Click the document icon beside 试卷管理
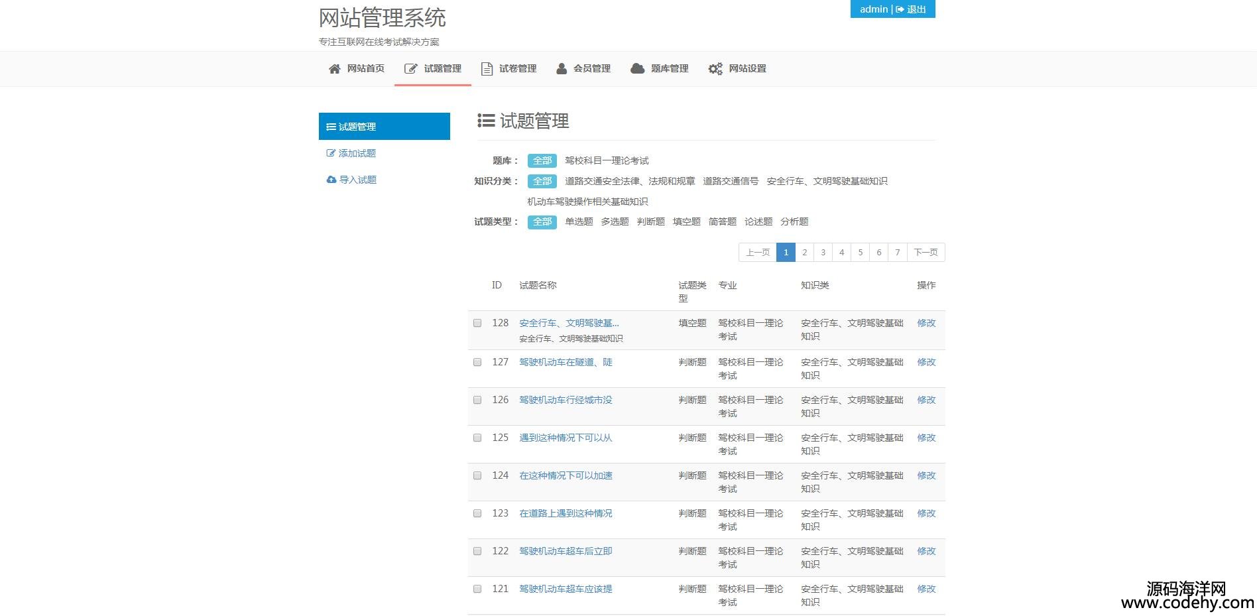The image size is (1257, 616). [487, 69]
